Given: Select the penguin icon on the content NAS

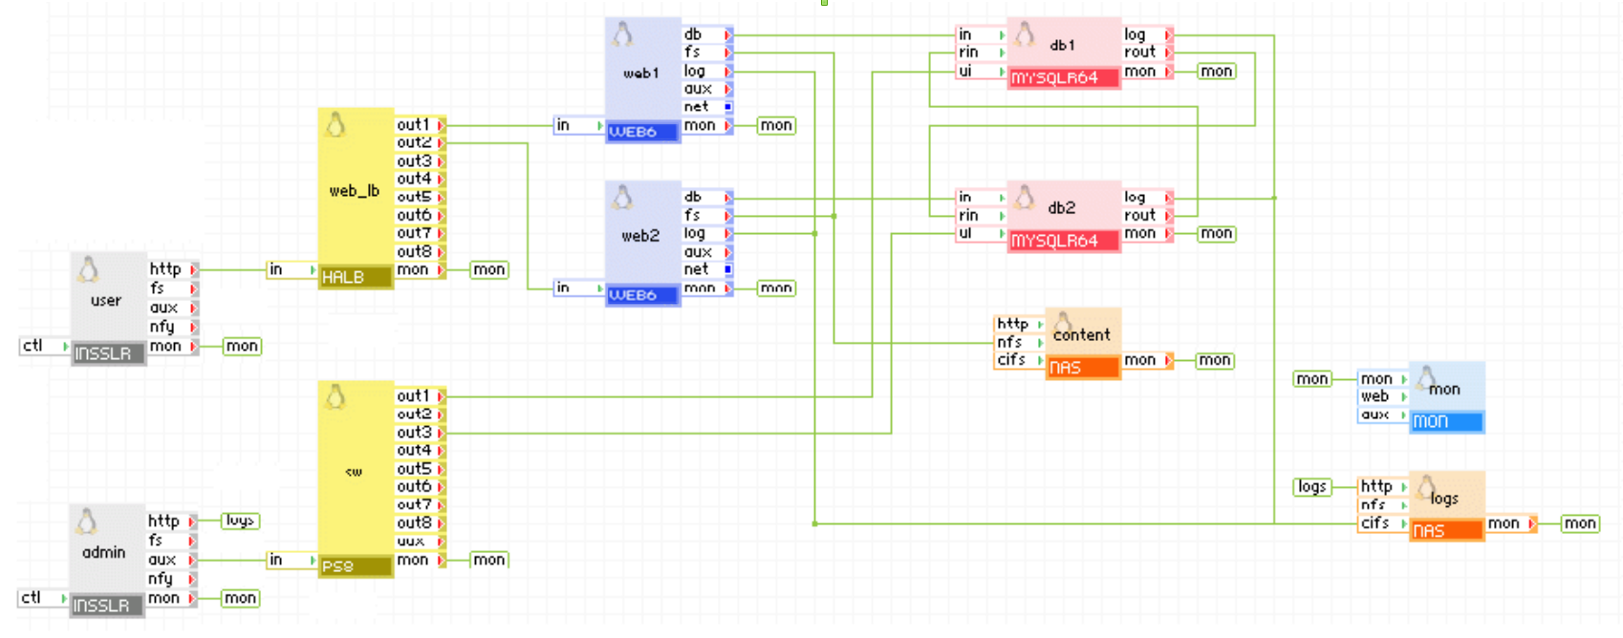Looking at the screenshot, I should coord(1063,324).
